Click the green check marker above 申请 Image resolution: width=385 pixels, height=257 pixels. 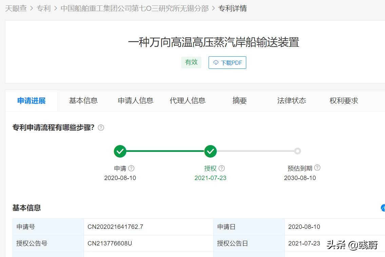pyautogui.click(x=120, y=151)
